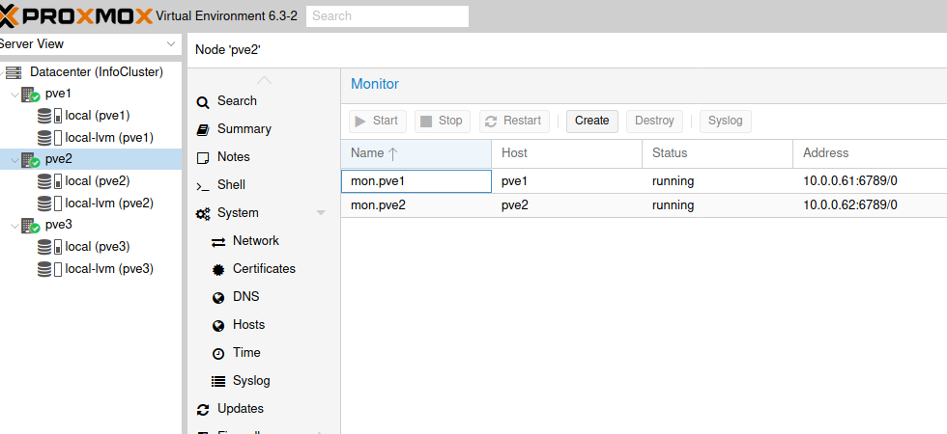Click the Hosts globe icon

[218, 326]
